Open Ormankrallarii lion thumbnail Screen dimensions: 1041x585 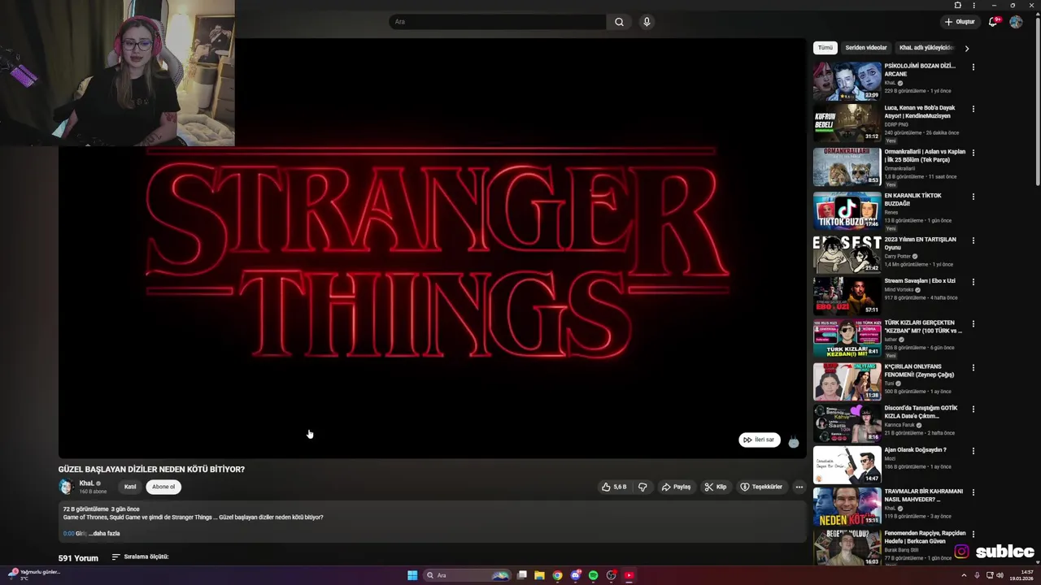(847, 167)
